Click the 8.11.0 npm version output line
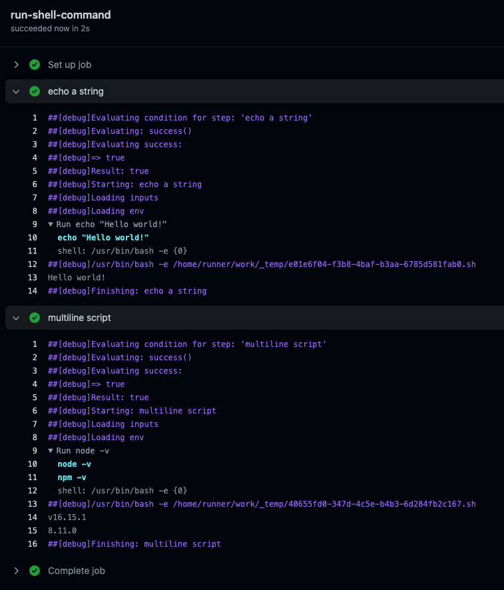The image size is (504, 590). [62, 531]
